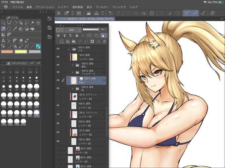
Task: Click the Save icon in command bar
Action: pyautogui.click(x=97, y=13)
